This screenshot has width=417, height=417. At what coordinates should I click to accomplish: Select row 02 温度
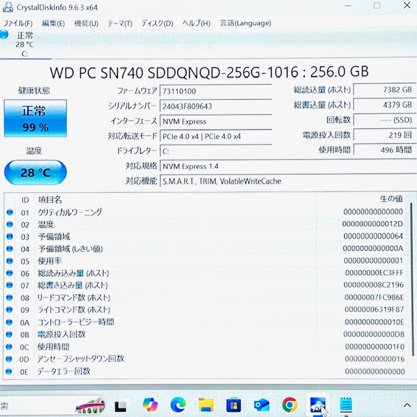pyautogui.click(x=205, y=224)
